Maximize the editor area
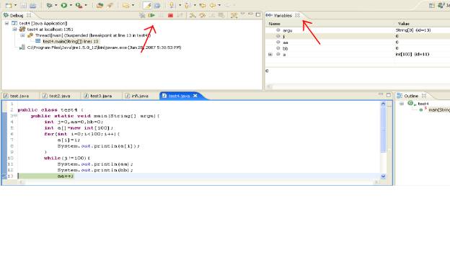Screen dimensions: 450x265 [x=389, y=94]
